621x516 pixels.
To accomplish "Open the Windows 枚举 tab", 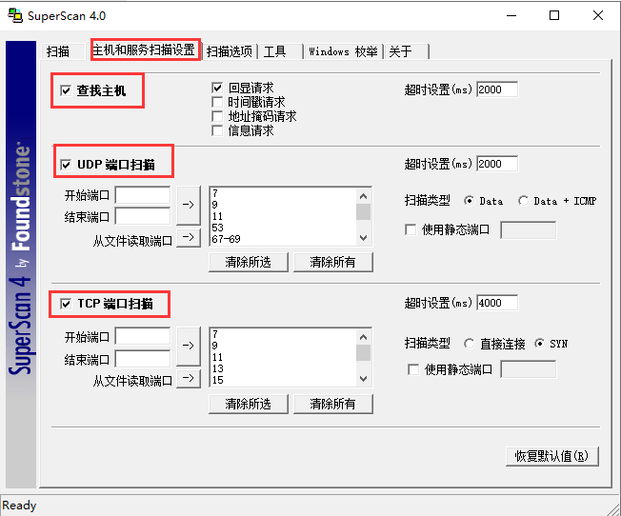I will point(343,51).
